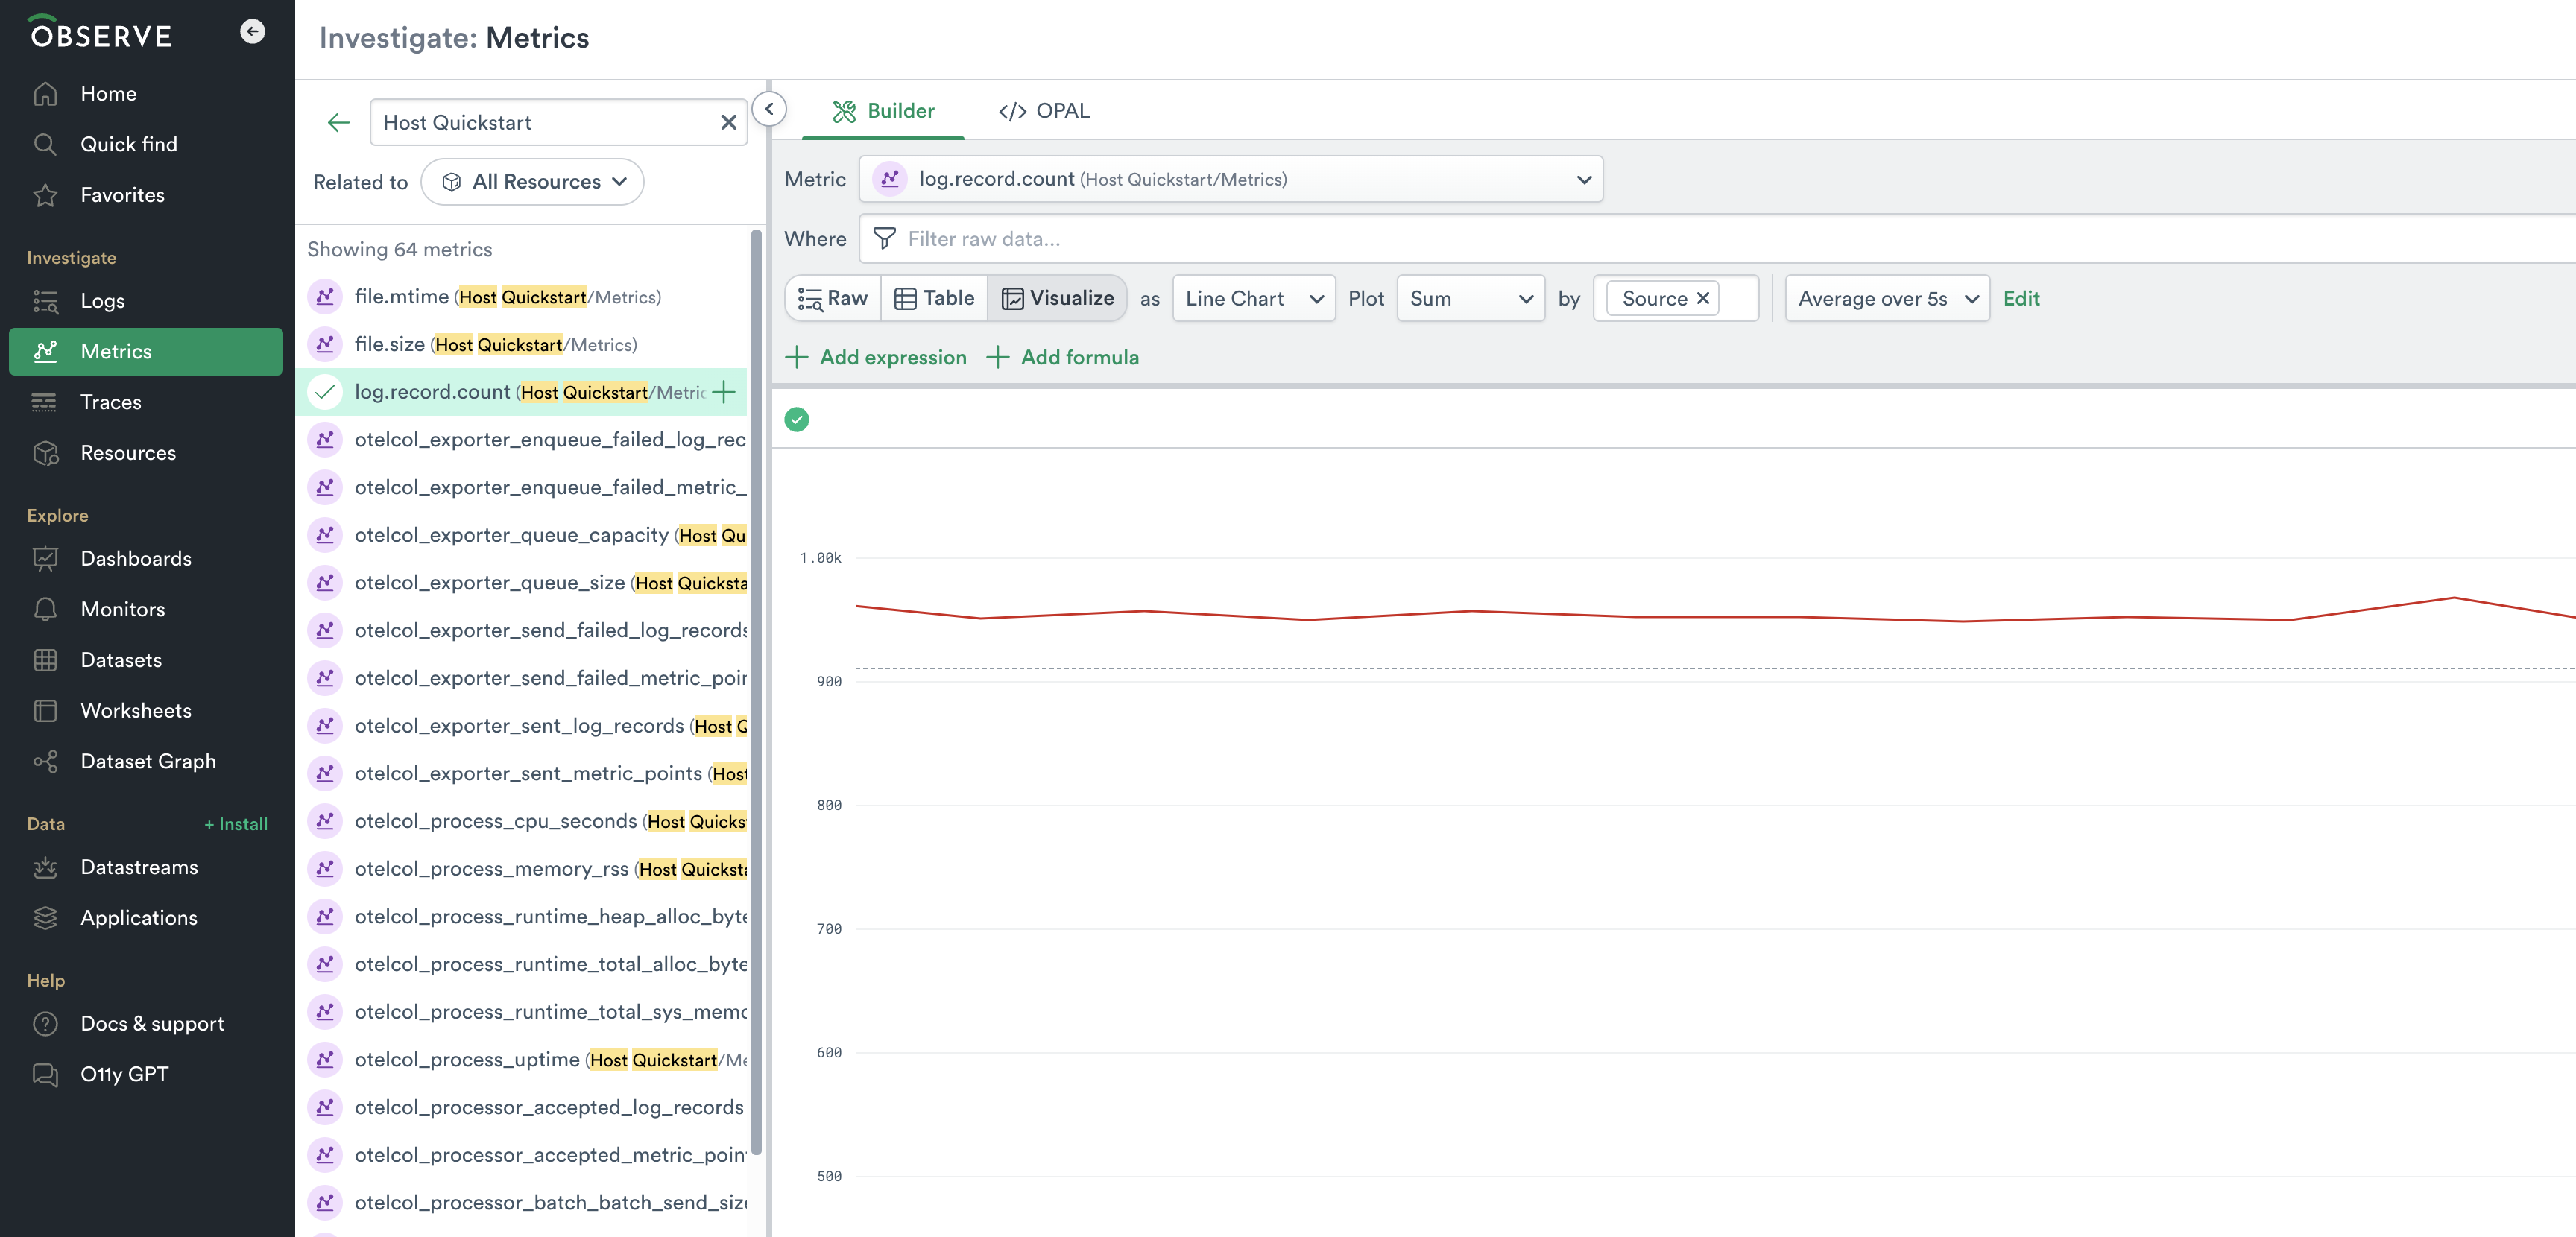Open O11y GPT chat

point(124,1074)
